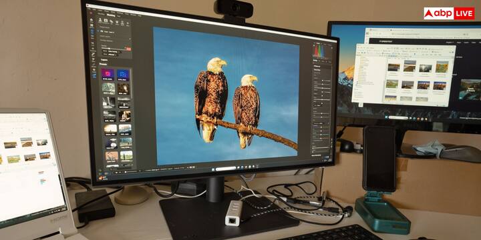Select the purple camera preset thumbnail
Viewport: 481px width, 240px height.
point(108,75)
